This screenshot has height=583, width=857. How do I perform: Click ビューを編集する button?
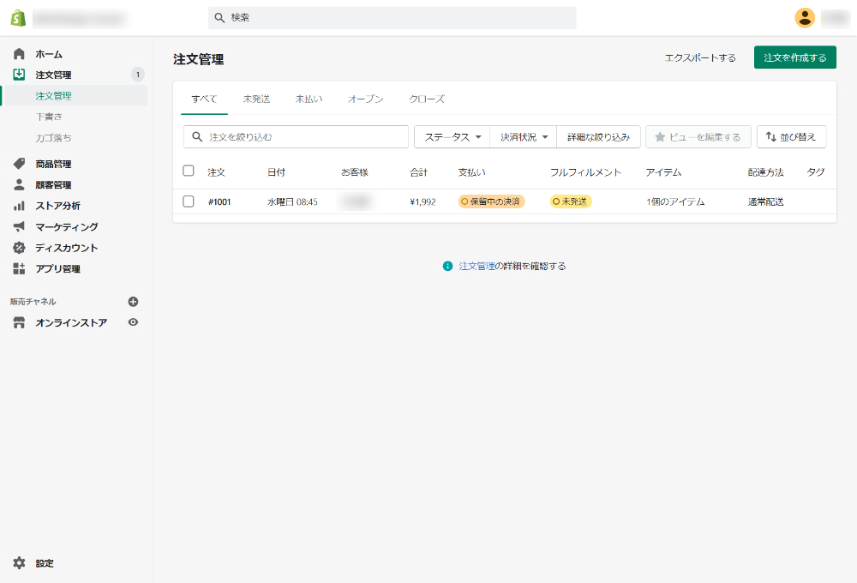click(x=698, y=136)
